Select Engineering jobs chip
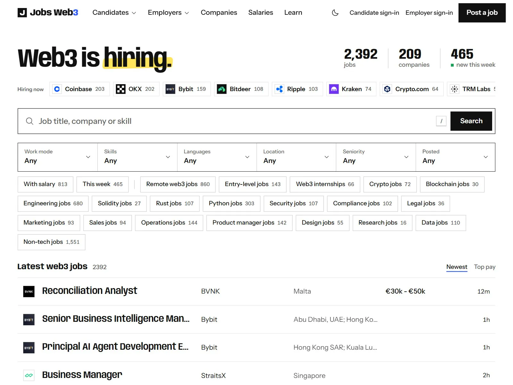 pyautogui.click(x=53, y=203)
